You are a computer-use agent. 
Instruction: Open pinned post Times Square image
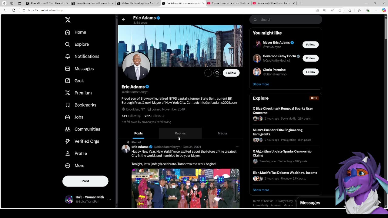[x=186, y=188]
